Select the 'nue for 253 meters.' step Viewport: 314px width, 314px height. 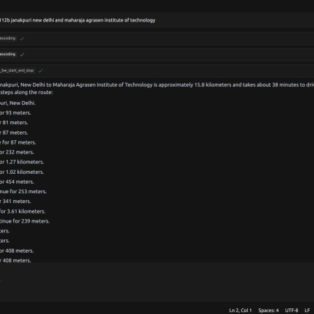23,191
